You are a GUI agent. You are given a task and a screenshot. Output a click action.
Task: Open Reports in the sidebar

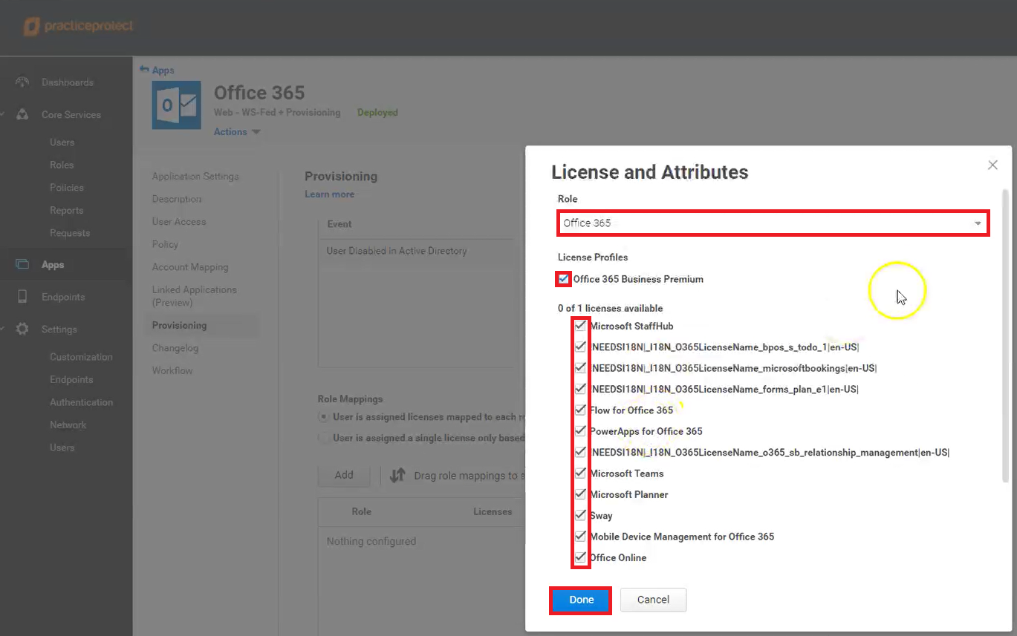[67, 210]
